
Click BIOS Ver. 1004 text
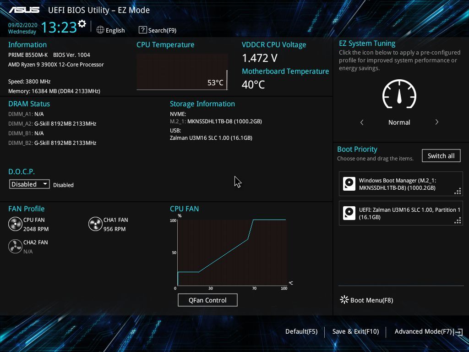pyautogui.click(x=71, y=55)
